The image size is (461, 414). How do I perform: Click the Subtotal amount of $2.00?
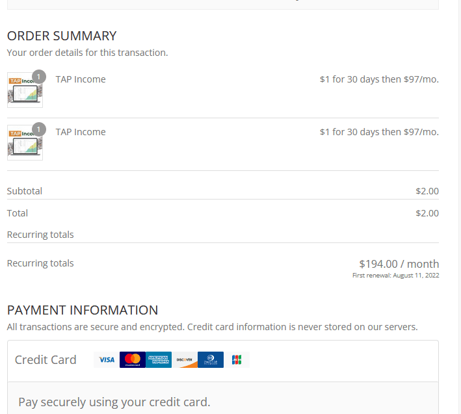(427, 191)
